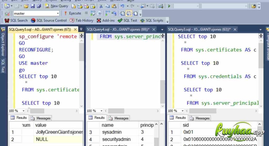269x146 pixels.
Task: Click the Change Connection icon
Action: click(x=7, y=14)
